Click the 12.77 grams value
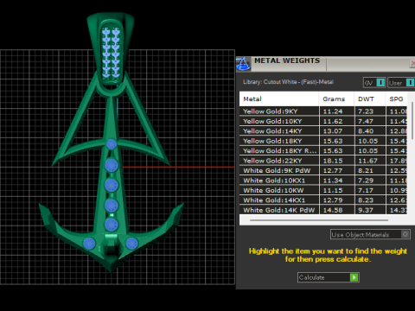 [333, 170]
